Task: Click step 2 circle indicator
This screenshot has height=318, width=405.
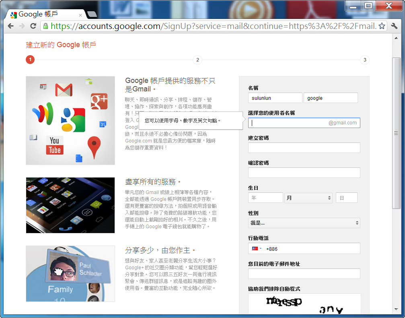Action: (x=197, y=60)
